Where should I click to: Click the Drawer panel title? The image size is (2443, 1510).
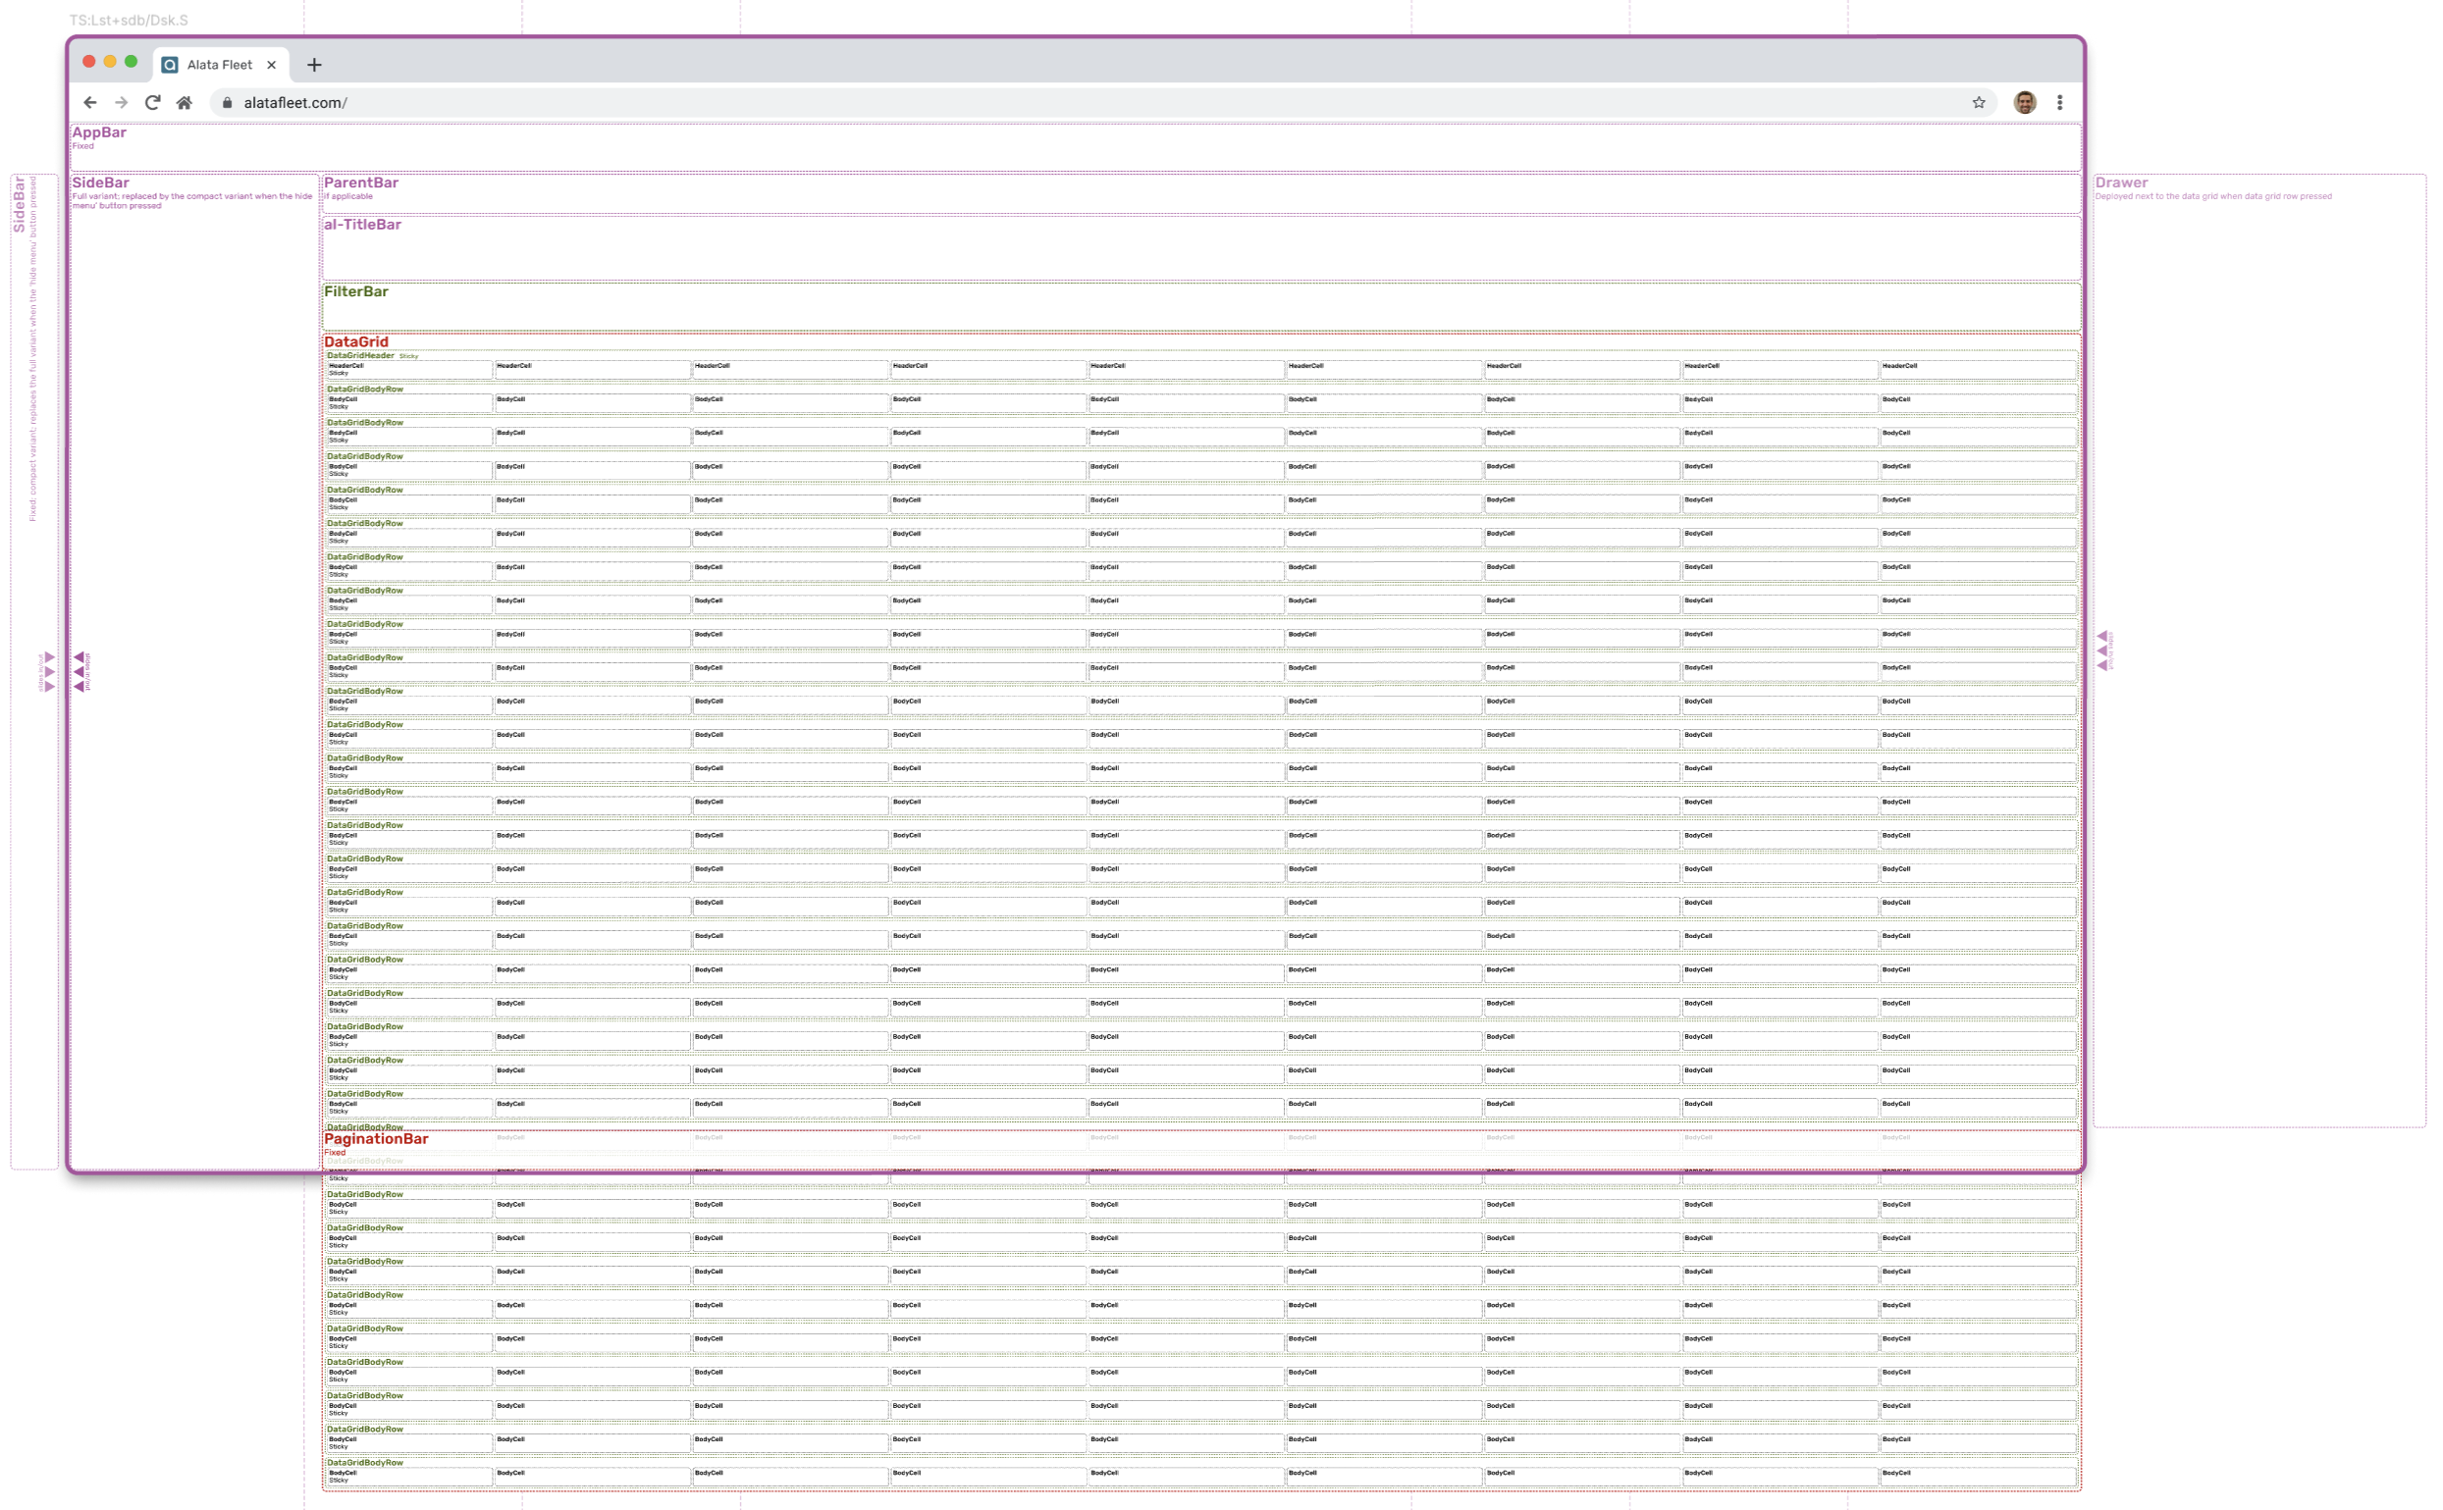(2120, 182)
